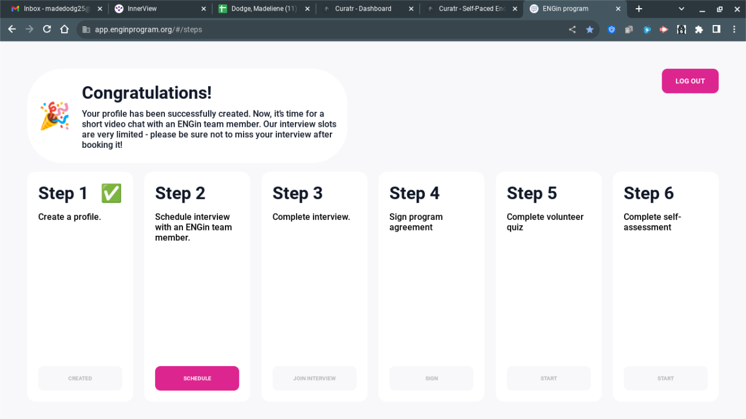The image size is (746, 419).
Task: Click 'Complete volunteer quiz' text
Action: (x=545, y=222)
